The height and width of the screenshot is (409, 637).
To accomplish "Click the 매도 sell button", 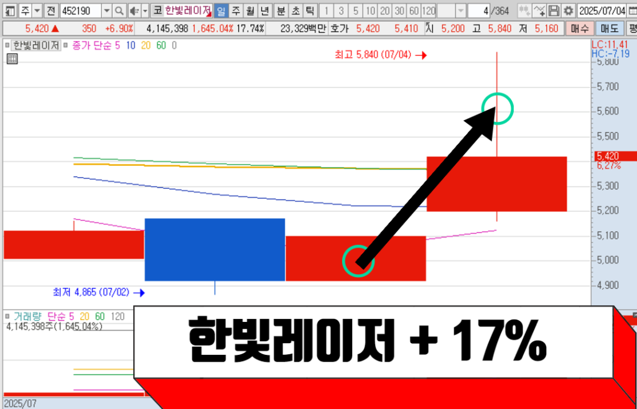I will [x=610, y=29].
